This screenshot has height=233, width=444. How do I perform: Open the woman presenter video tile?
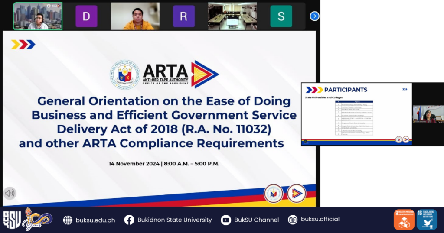[428, 114]
